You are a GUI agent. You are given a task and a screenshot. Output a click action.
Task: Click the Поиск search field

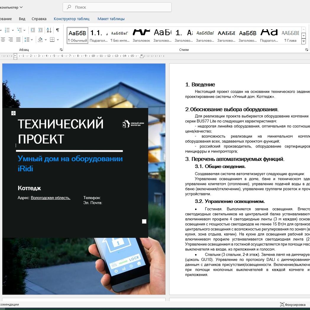(117, 7)
